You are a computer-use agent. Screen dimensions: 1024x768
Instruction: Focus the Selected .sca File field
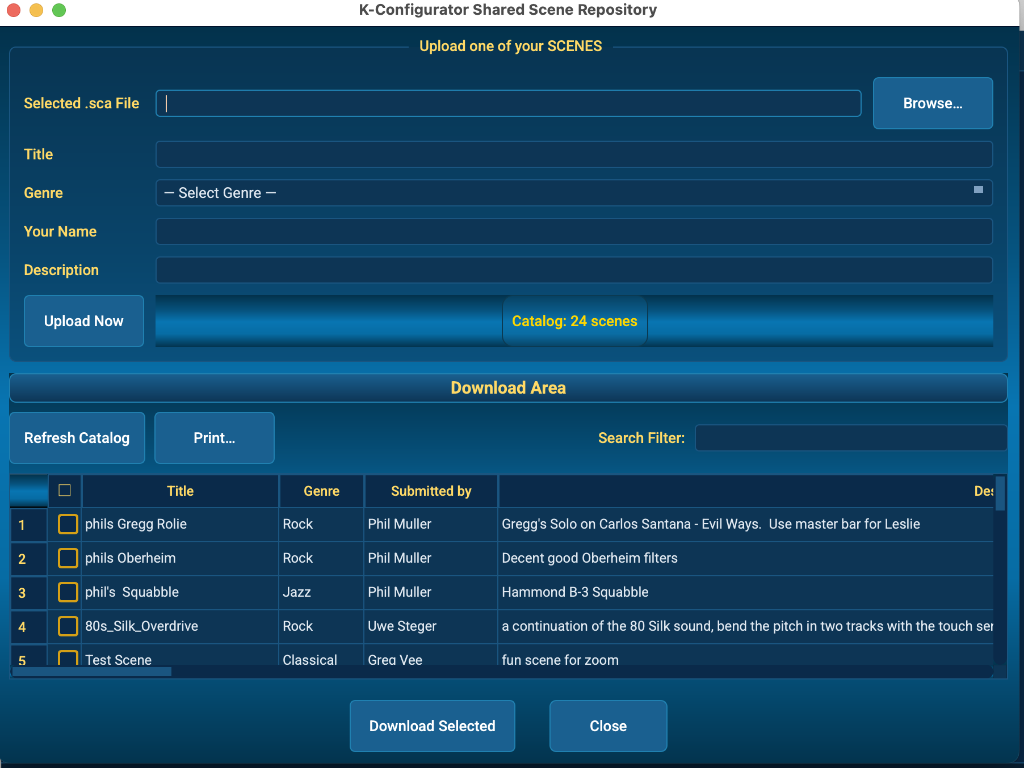pos(508,103)
